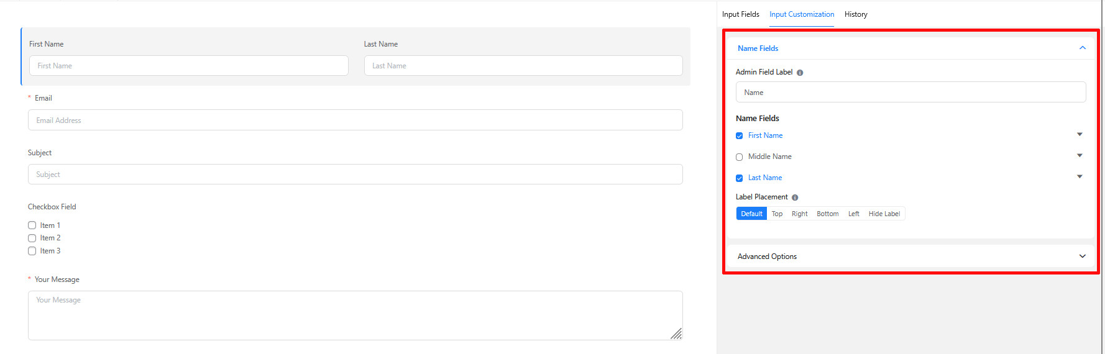Tick the Item 2 checkbox
The height and width of the screenshot is (354, 1105).
pos(32,238)
